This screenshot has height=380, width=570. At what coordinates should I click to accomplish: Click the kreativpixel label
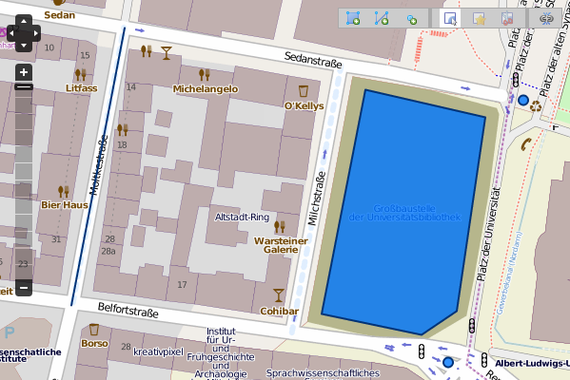pos(158,351)
